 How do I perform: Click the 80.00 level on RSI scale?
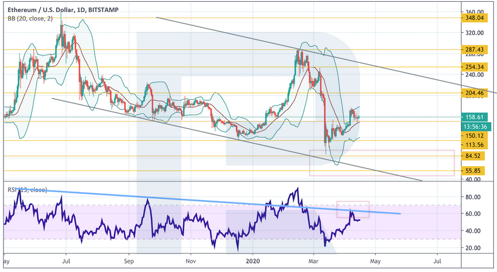[472, 197]
